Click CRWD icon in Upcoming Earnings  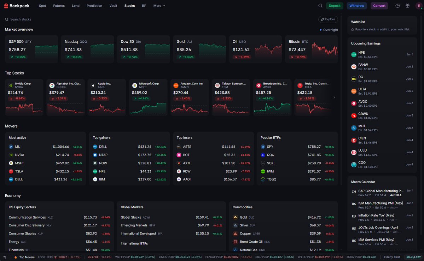(x=354, y=115)
